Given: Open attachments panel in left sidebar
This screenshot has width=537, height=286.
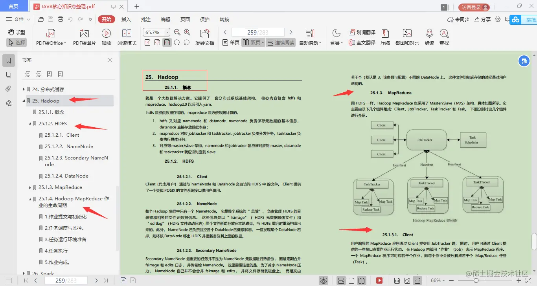Looking at the screenshot, I should pos(9,88).
